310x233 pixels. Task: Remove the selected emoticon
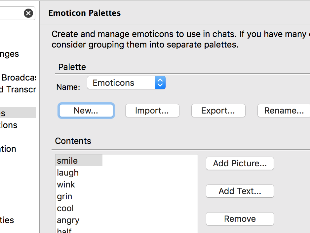(240, 219)
